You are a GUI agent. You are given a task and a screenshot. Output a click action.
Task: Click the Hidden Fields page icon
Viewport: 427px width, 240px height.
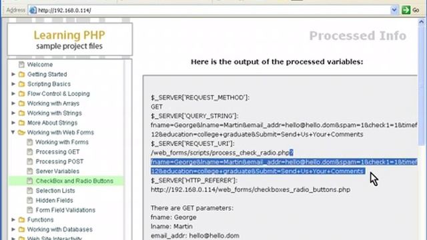point(29,200)
